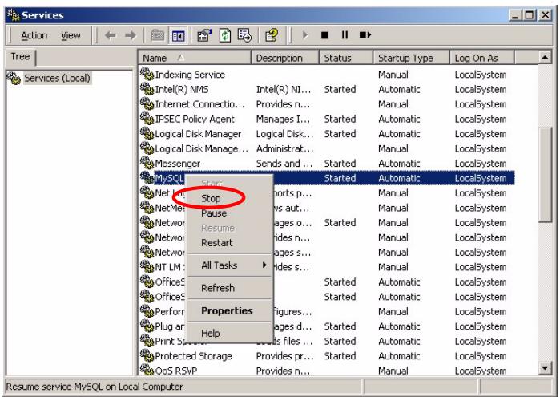Viewport: 560px width, 397px height.
Task: Minimize the Services window
Action: pos(514,15)
